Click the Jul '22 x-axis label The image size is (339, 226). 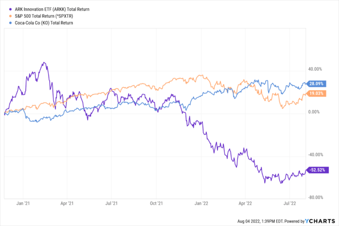pos(290,205)
